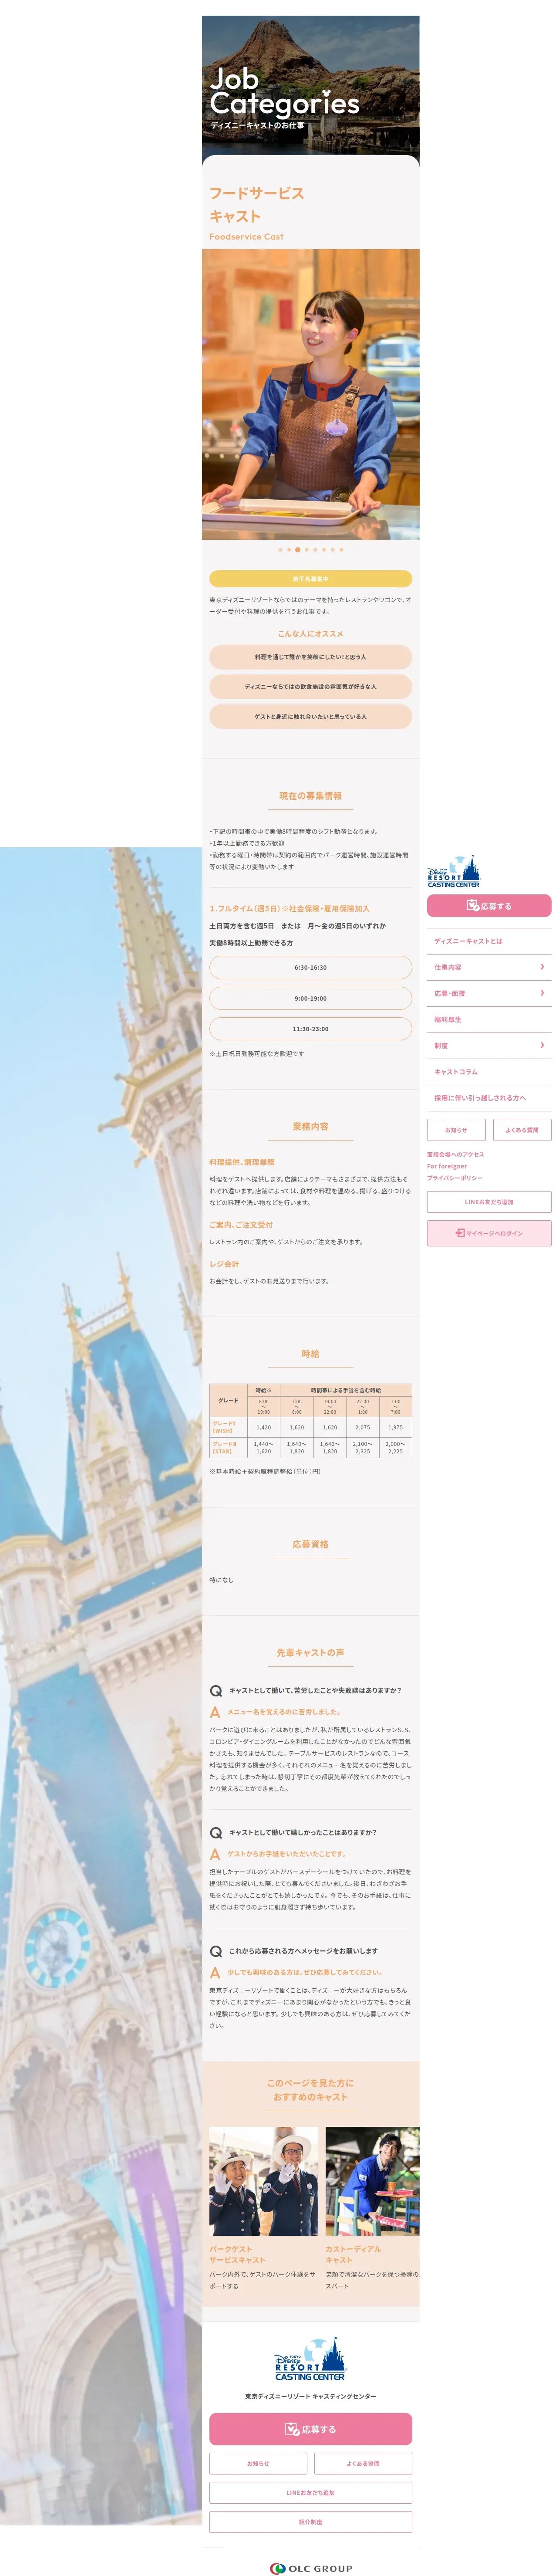Image resolution: width=559 pixels, height=2576 pixels.
Task: Open the For foreigner link
Action: click(447, 1166)
